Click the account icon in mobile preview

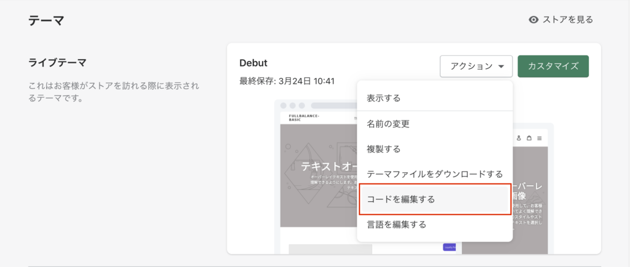(x=519, y=138)
